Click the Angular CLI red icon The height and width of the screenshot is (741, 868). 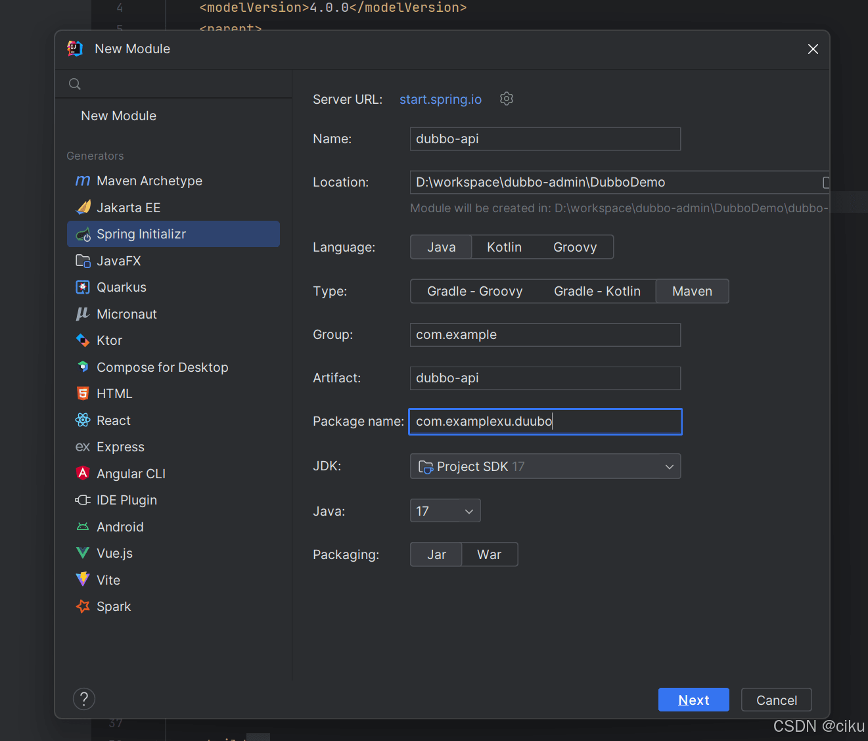(x=83, y=473)
